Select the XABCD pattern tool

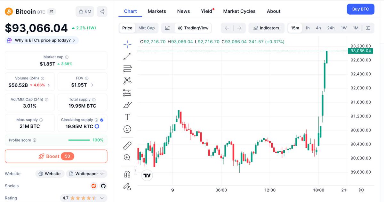(x=127, y=80)
